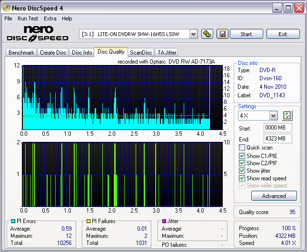Click the PI Failures graph area
This screenshot has width=307, height=252.
click(123, 174)
